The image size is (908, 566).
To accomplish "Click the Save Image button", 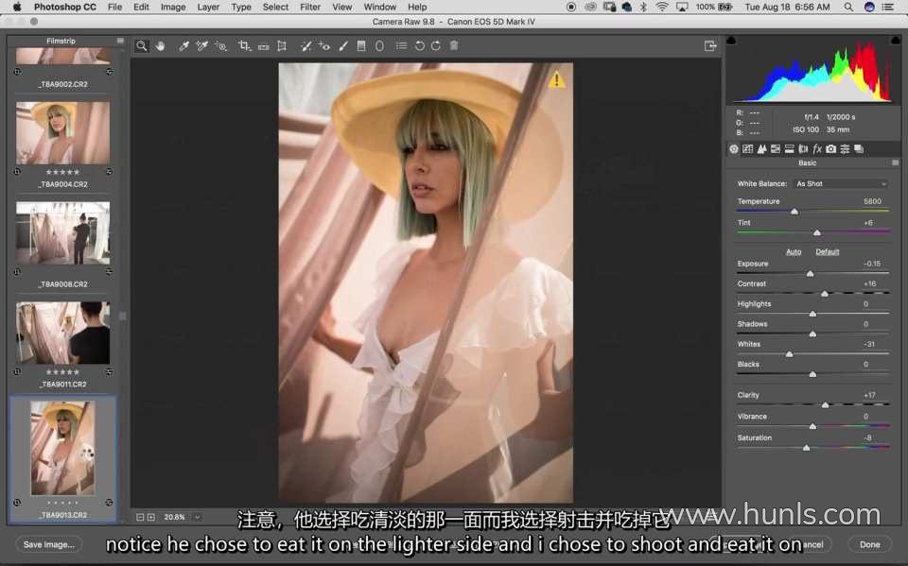I will (x=48, y=544).
